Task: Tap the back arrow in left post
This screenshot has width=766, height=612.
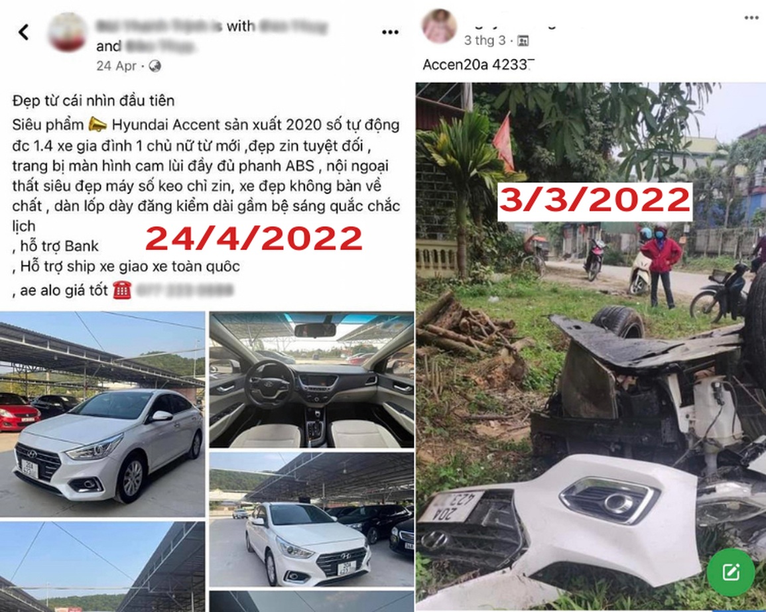Action: pos(24,32)
